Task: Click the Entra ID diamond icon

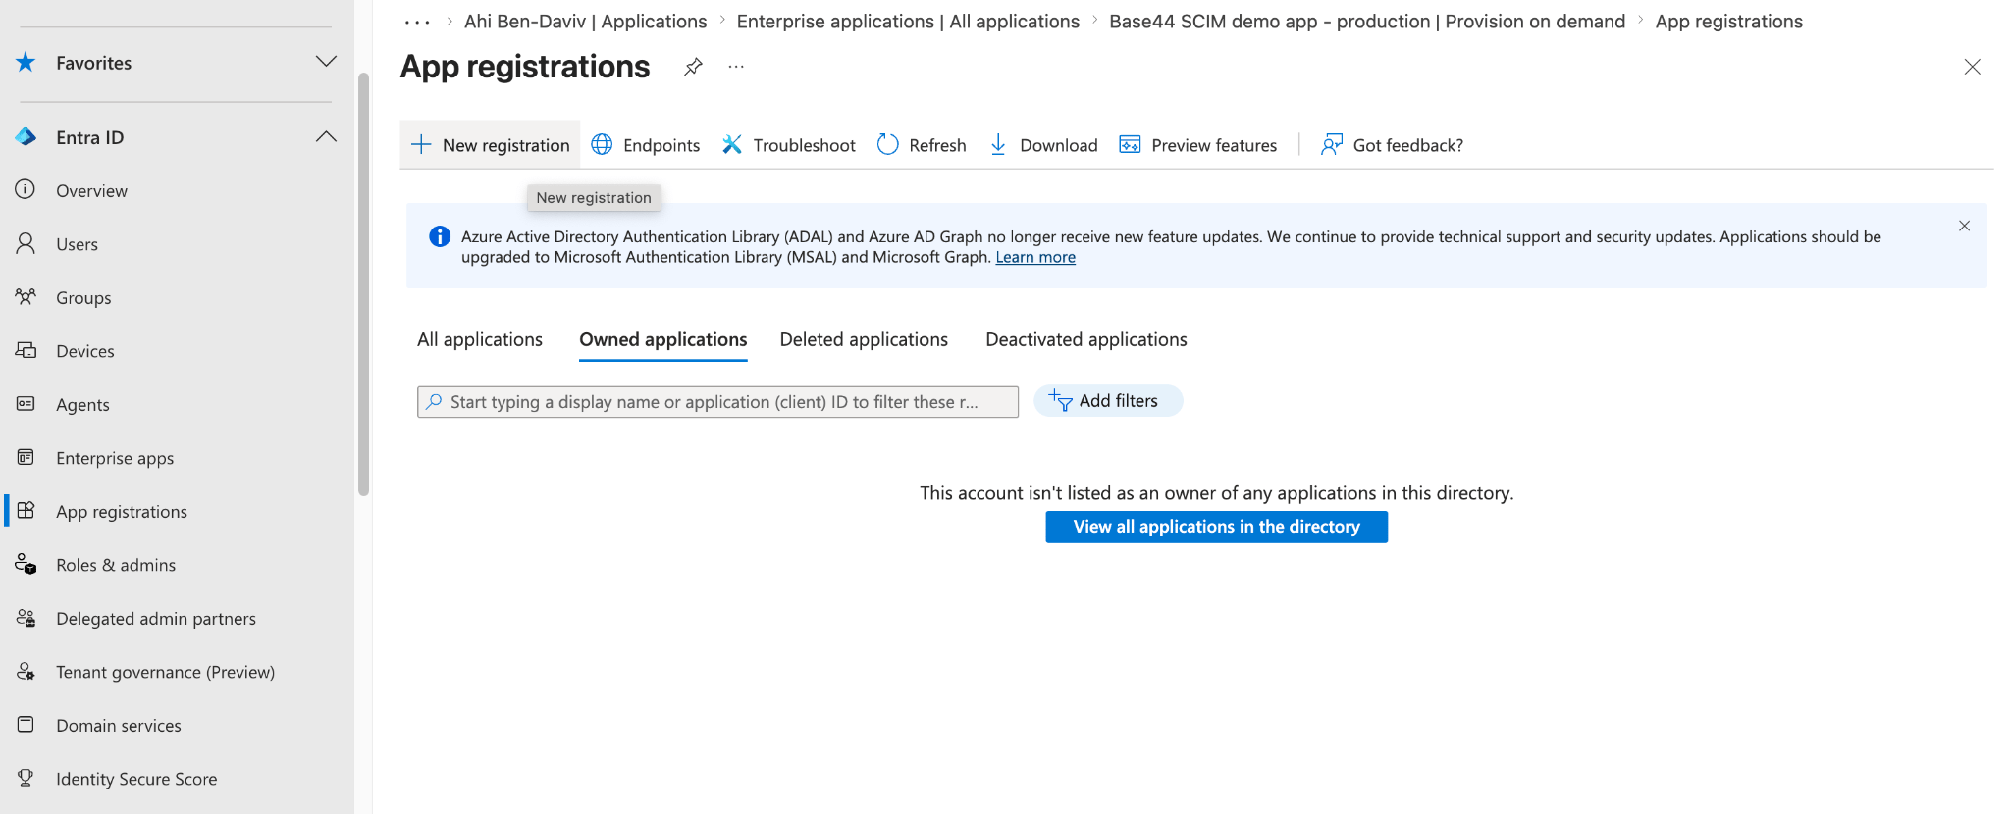Action: click(26, 137)
